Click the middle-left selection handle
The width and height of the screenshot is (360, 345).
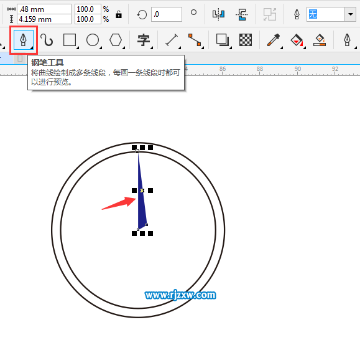coord(134,191)
